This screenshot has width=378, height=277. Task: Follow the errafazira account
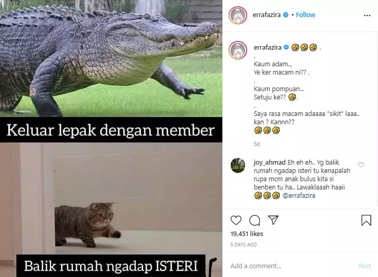[306, 15]
